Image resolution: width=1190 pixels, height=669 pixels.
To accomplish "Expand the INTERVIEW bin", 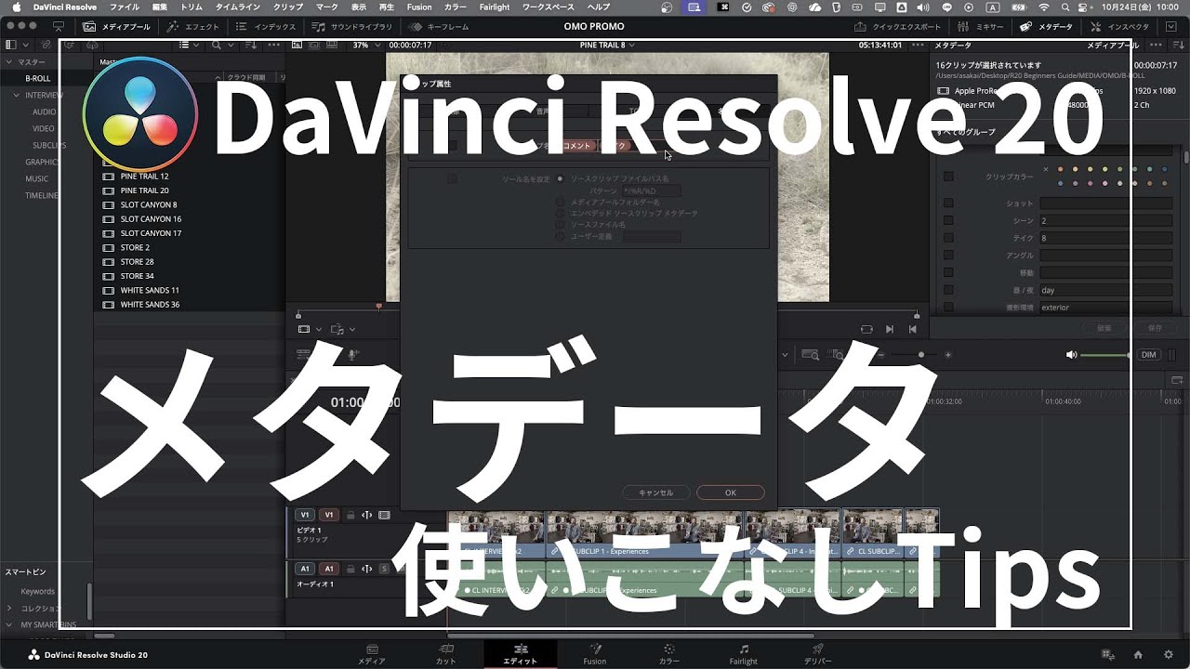I will pyautogui.click(x=17, y=96).
